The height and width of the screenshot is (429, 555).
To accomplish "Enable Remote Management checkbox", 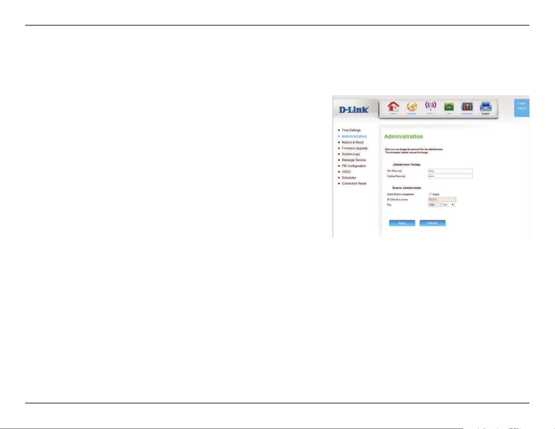I will [x=431, y=194].
